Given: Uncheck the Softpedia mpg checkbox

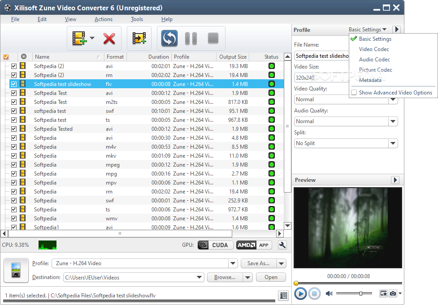Looking at the screenshot, I should pyautogui.click(x=14, y=174).
